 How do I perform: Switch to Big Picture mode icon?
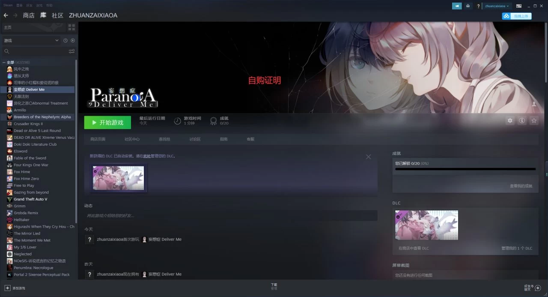pos(519,6)
